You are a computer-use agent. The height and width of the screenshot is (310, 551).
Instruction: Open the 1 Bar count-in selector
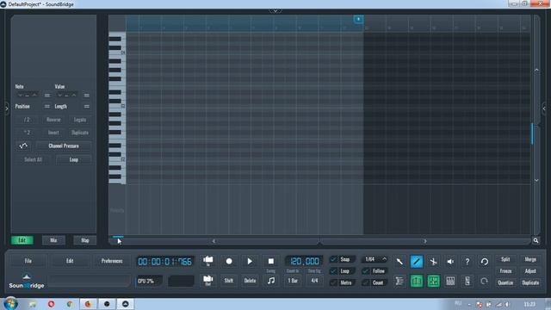pos(293,281)
